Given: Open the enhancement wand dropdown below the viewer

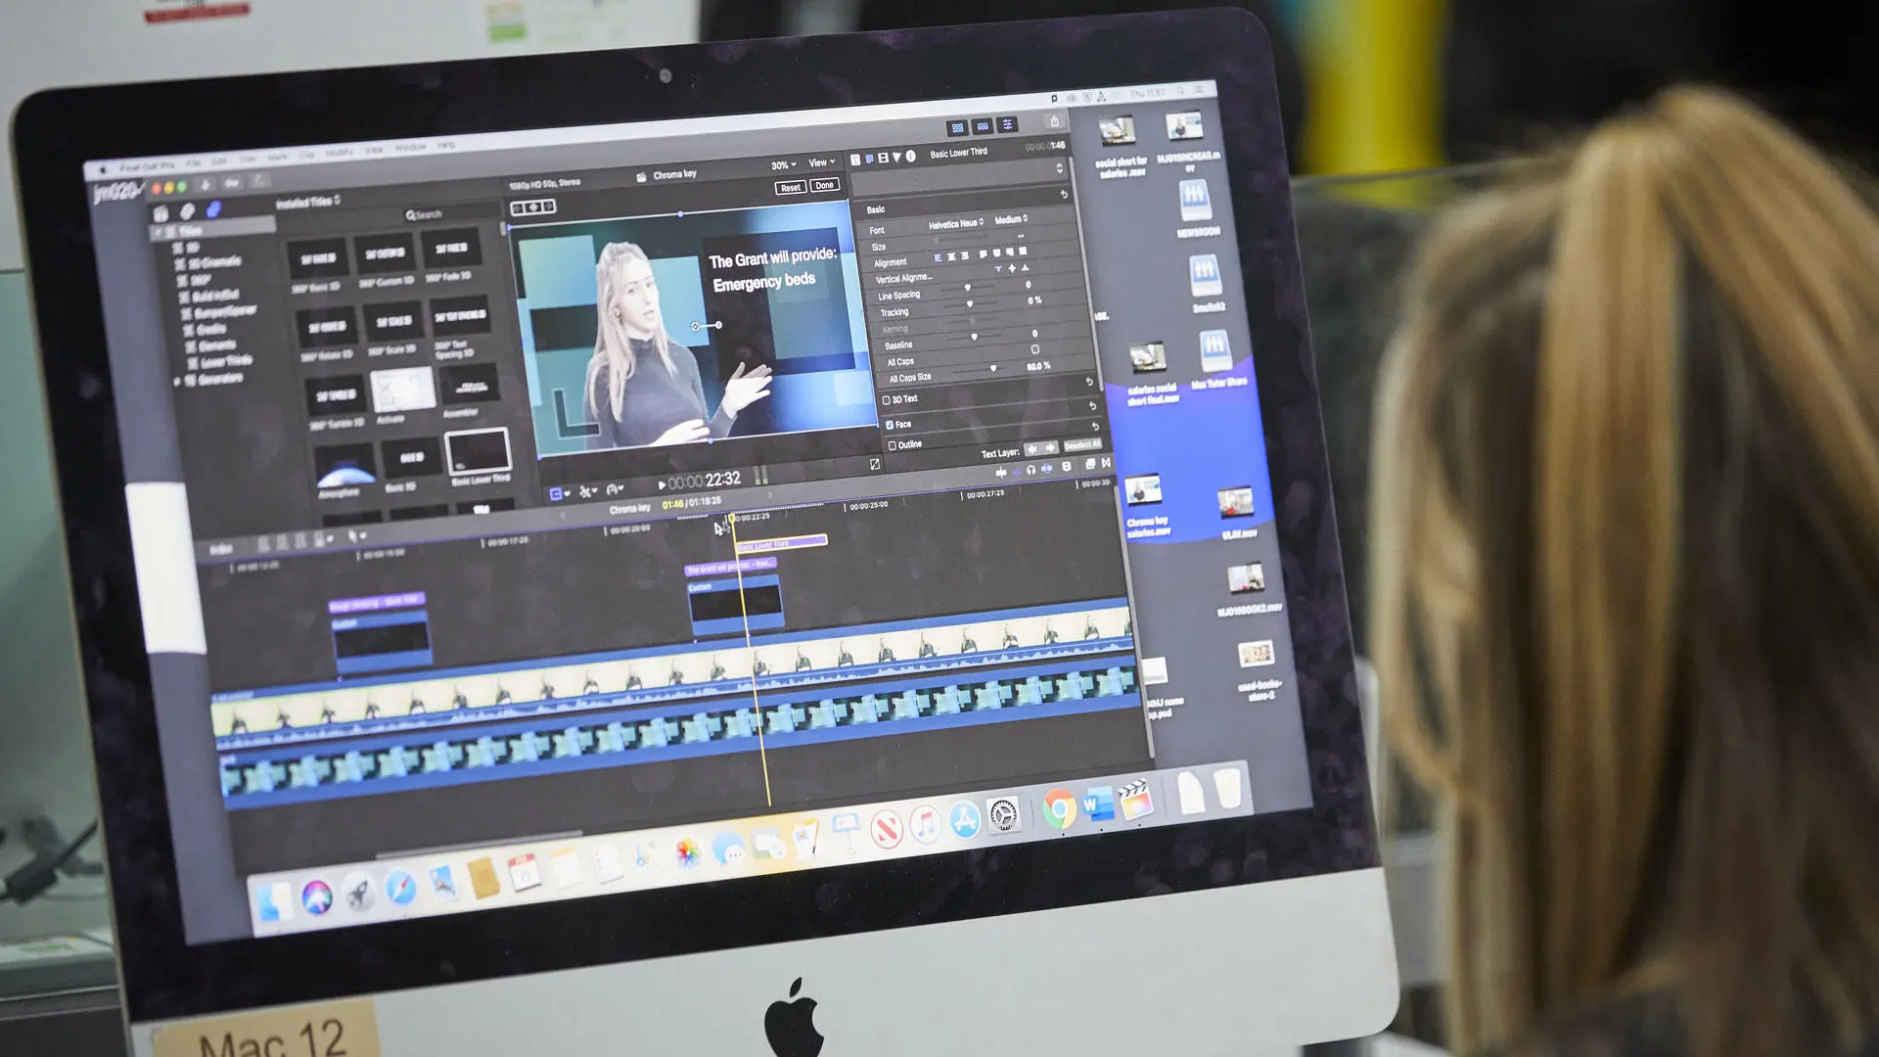Looking at the screenshot, I should [x=588, y=492].
